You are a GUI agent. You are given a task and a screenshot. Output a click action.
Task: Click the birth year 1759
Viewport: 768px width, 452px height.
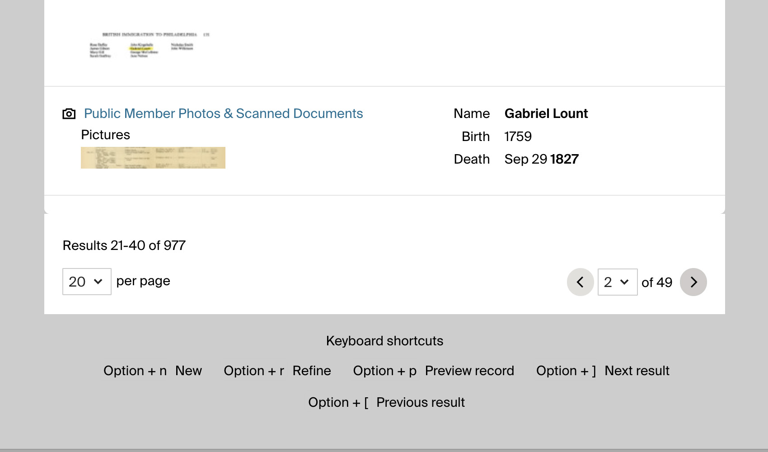click(518, 137)
